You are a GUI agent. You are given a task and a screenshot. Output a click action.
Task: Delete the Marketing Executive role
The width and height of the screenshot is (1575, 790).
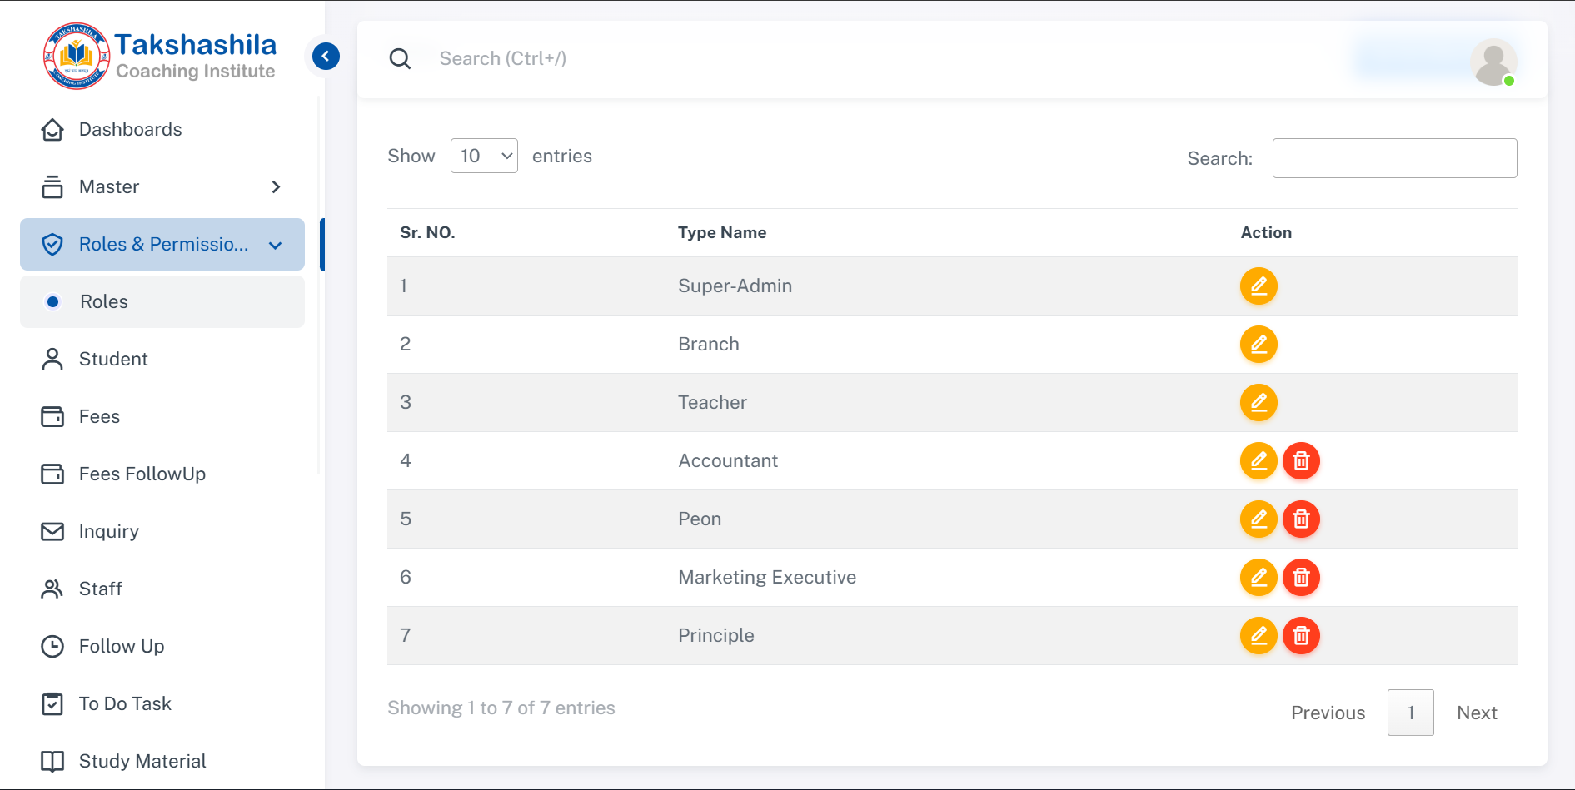(x=1301, y=578)
